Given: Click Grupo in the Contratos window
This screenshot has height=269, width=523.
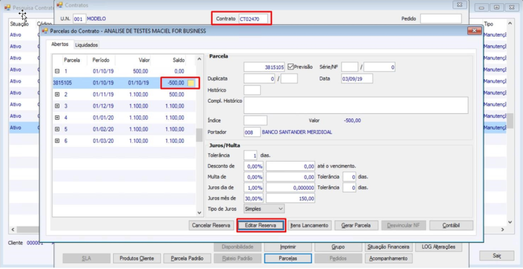Looking at the screenshot, I should click(x=338, y=247).
